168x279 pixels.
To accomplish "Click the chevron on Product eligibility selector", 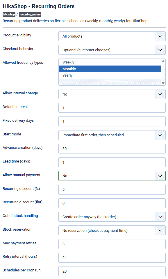I will point(160,36).
